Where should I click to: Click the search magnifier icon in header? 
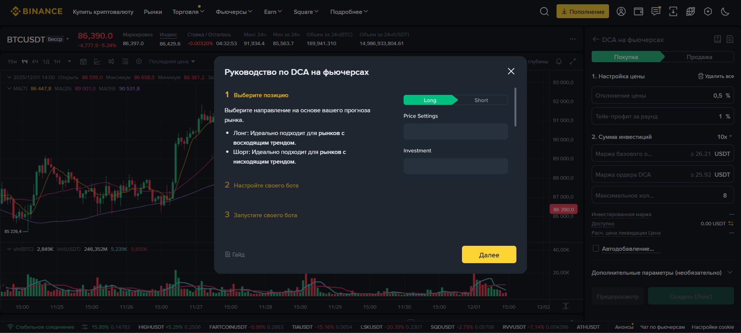(x=544, y=12)
